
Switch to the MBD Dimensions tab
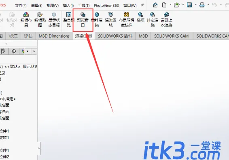click(x=54, y=36)
